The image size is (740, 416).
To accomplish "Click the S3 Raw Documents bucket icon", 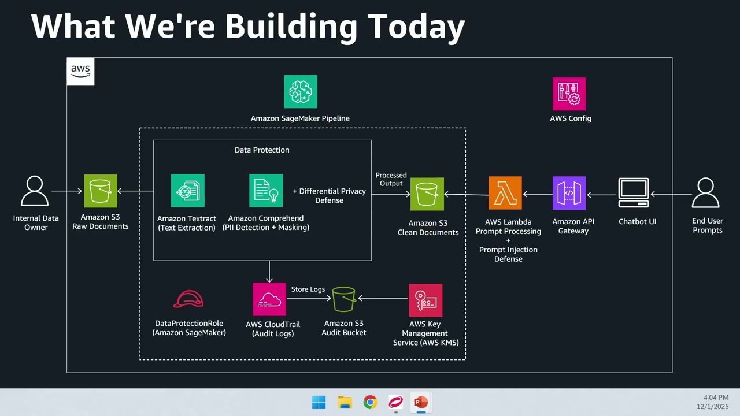I will [x=101, y=191].
